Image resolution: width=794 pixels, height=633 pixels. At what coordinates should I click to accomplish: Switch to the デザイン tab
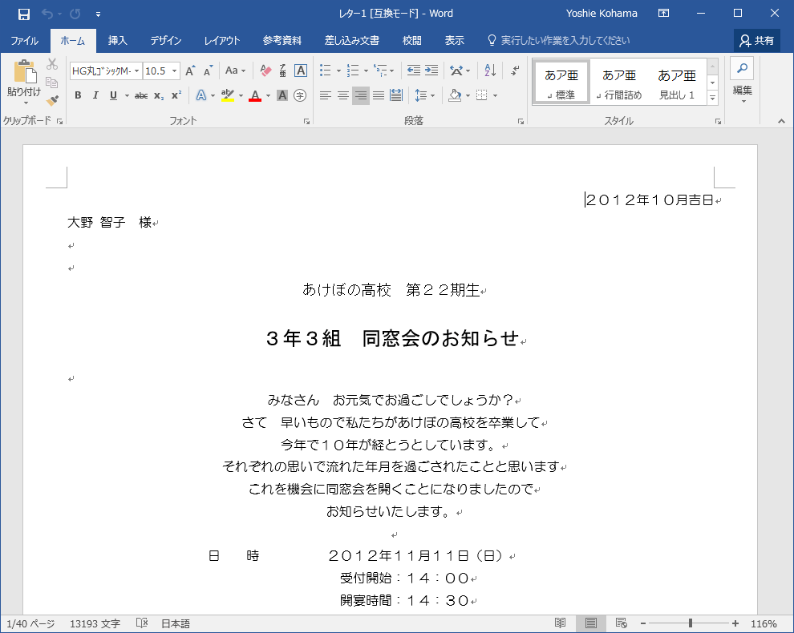165,41
